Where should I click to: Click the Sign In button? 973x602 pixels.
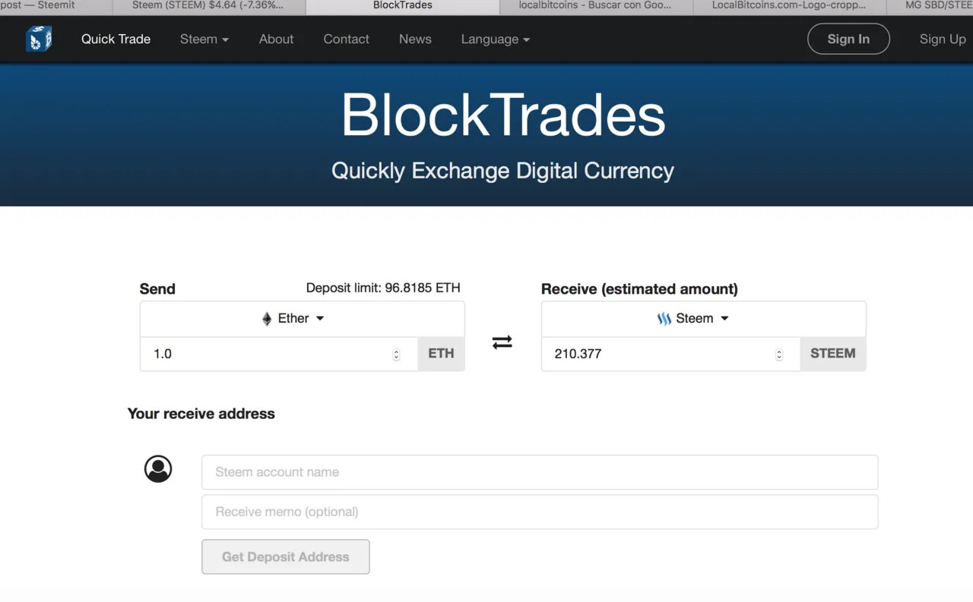pos(848,39)
